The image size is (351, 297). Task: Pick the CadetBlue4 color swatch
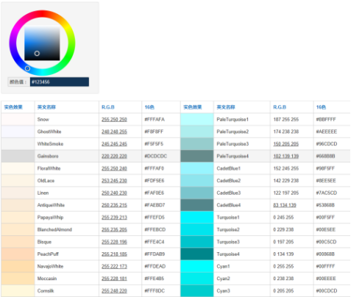[197, 205]
